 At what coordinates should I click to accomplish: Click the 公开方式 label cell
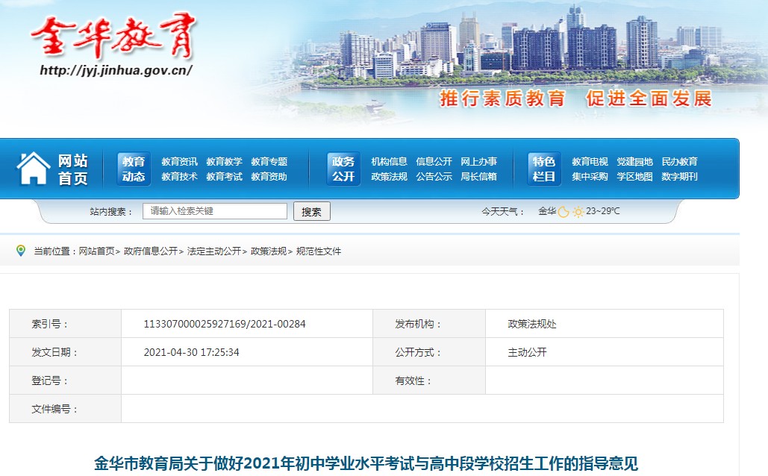[x=429, y=352]
